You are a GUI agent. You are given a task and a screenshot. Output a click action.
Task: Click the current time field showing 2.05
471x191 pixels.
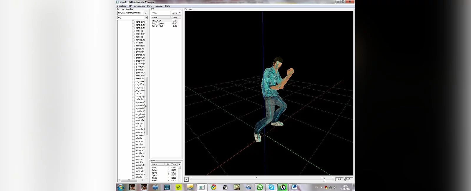(x=339, y=179)
